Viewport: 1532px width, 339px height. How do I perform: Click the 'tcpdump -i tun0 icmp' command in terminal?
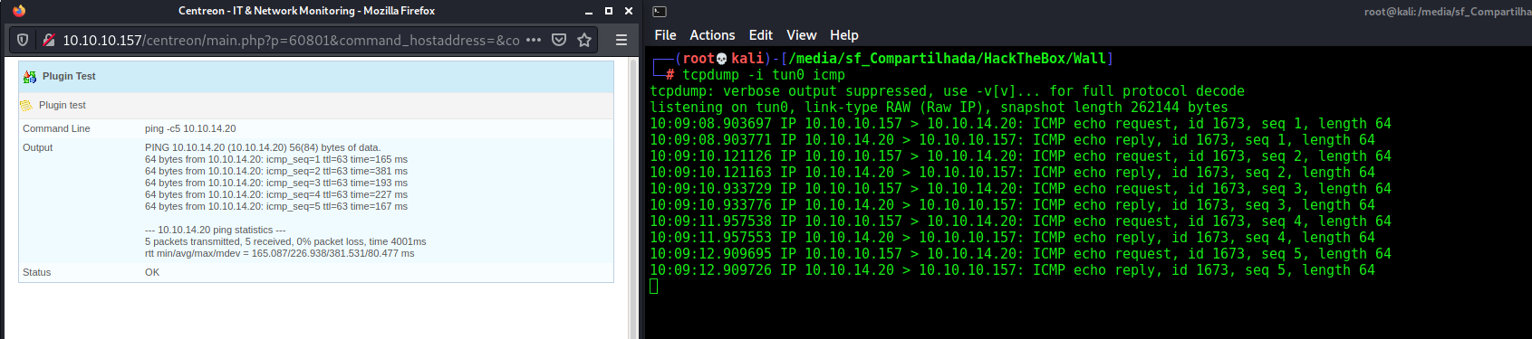[x=764, y=75]
